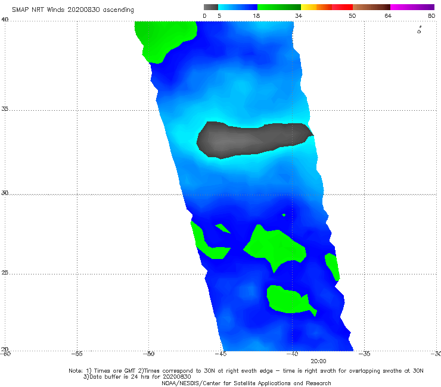This screenshot has height=387, width=441.
Task: Click the latitude label '25'
Action: pyautogui.click(x=5, y=273)
